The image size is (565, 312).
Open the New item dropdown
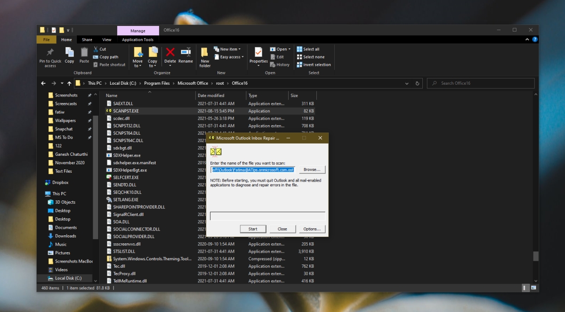pyautogui.click(x=227, y=49)
